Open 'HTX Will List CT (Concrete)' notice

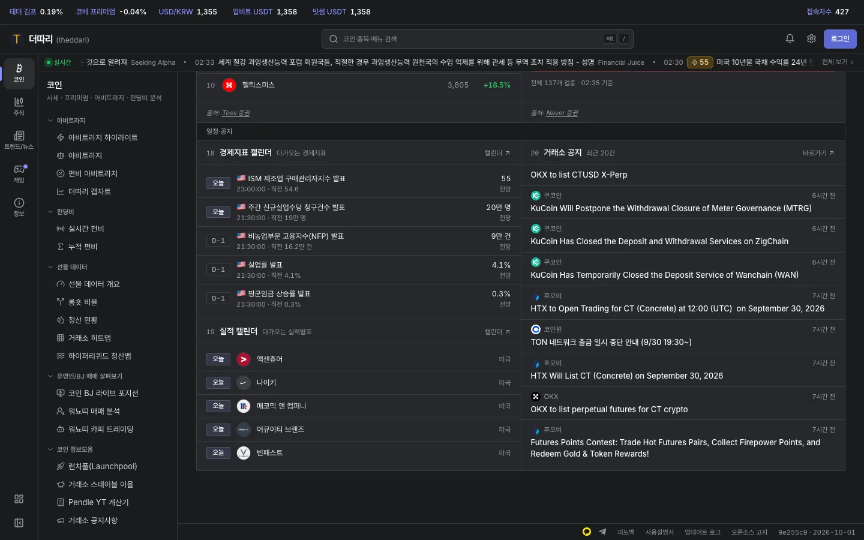point(683,370)
